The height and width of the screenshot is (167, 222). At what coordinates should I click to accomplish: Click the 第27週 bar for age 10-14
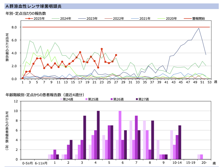(x=180, y=142)
